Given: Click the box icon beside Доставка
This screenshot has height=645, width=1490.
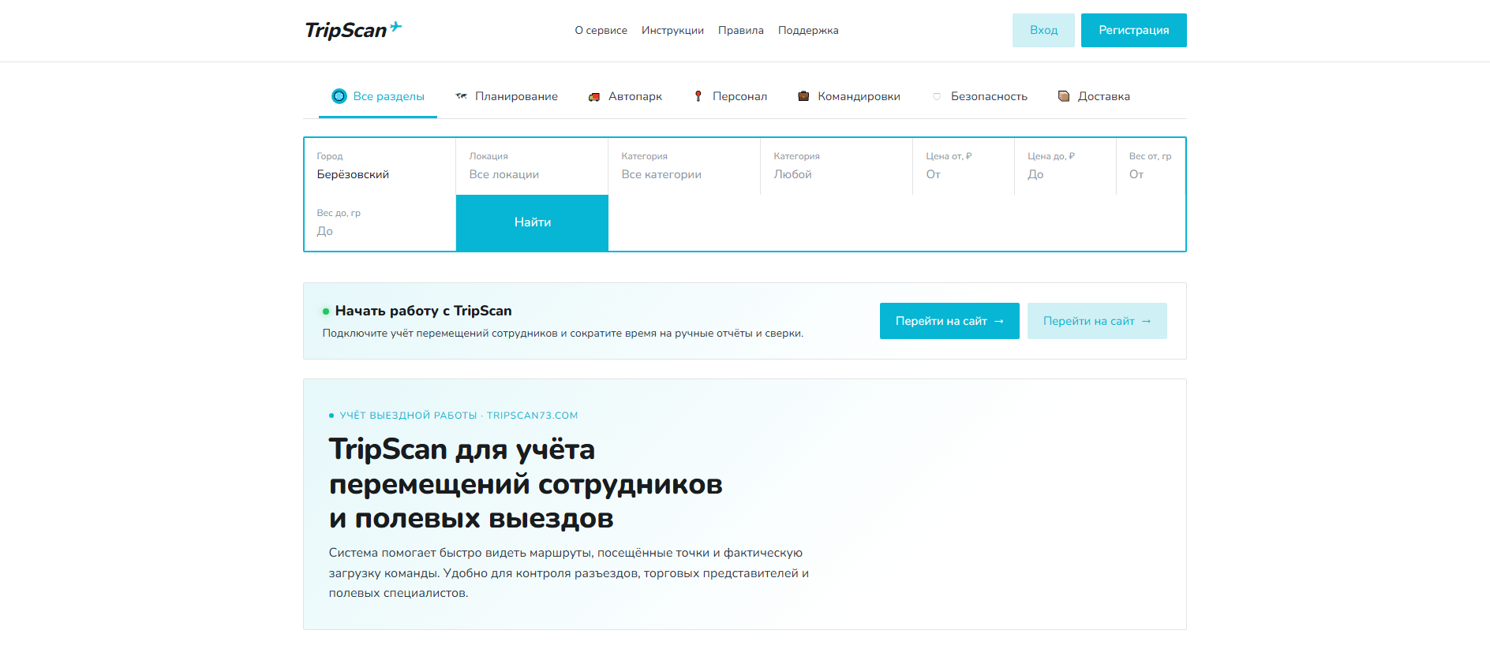Looking at the screenshot, I should tap(1064, 96).
